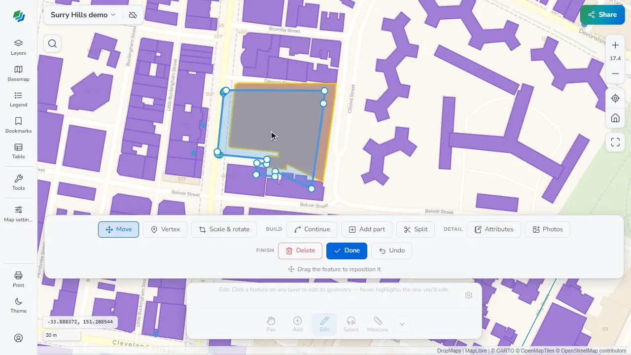The height and width of the screenshot is (355, 631).
Task: Open the Print option
Action: click(x=18, y=280)
